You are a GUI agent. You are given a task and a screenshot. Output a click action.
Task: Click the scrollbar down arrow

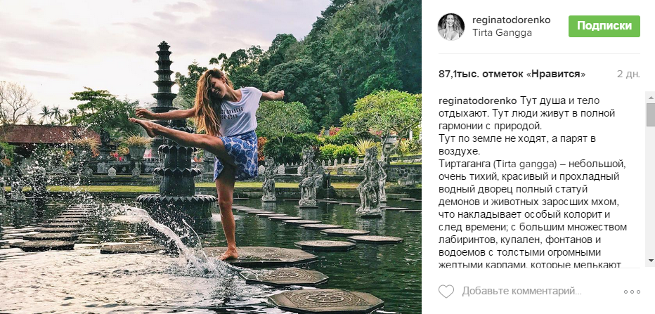(x=651, y=261)
